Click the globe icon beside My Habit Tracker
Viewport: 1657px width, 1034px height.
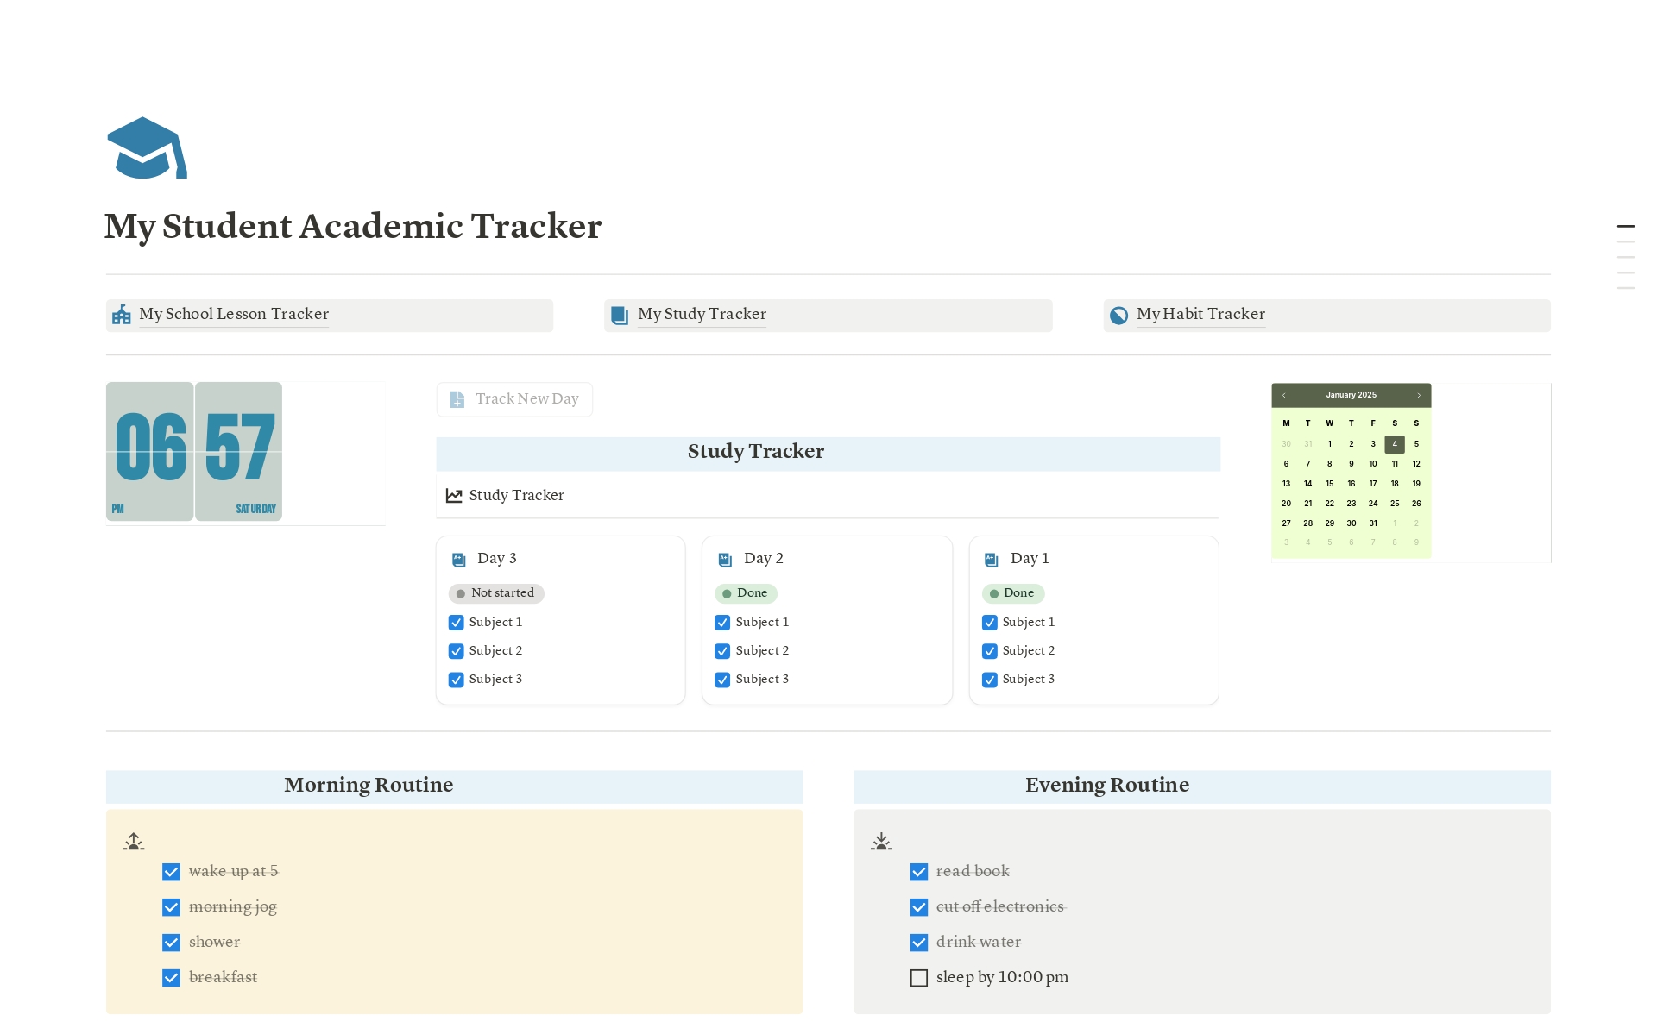(x=1118, y=315)
